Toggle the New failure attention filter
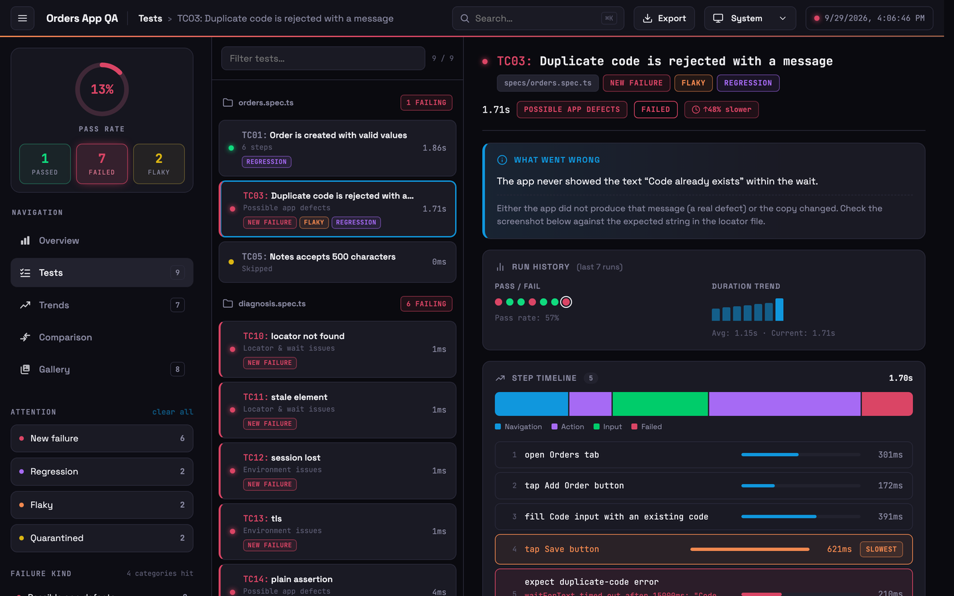 pos(102,438)
